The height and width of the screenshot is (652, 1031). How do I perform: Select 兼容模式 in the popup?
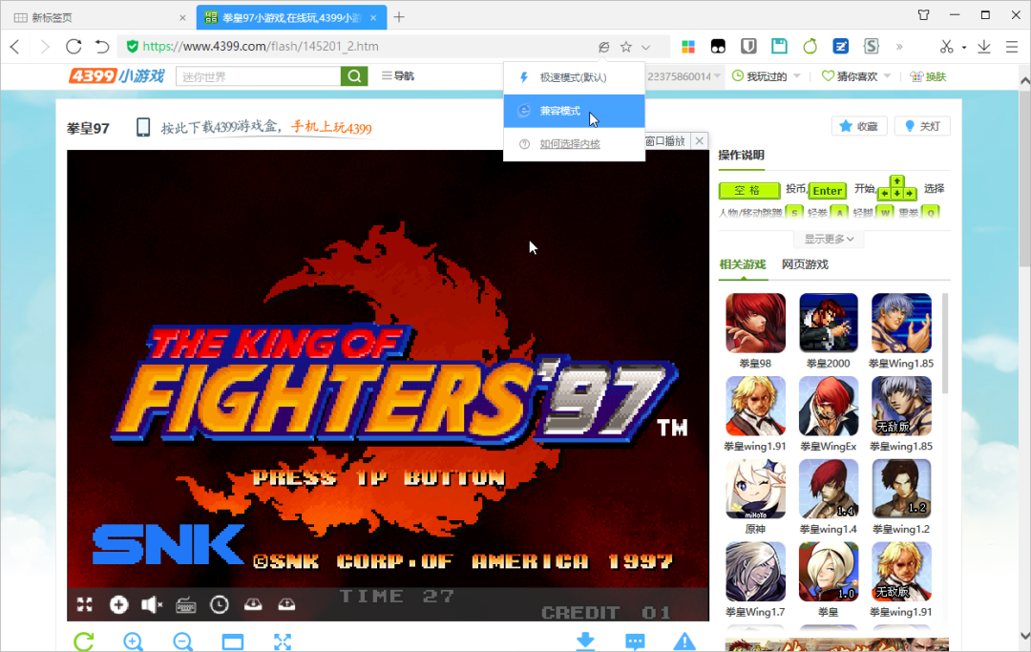point(574,111)
